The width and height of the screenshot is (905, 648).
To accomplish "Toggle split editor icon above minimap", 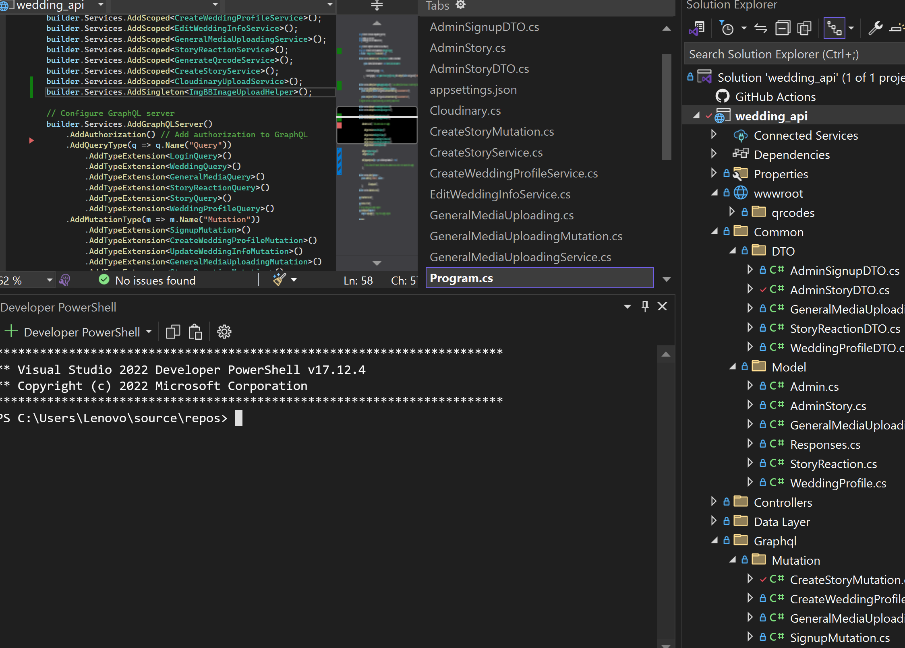I will 377,6.
